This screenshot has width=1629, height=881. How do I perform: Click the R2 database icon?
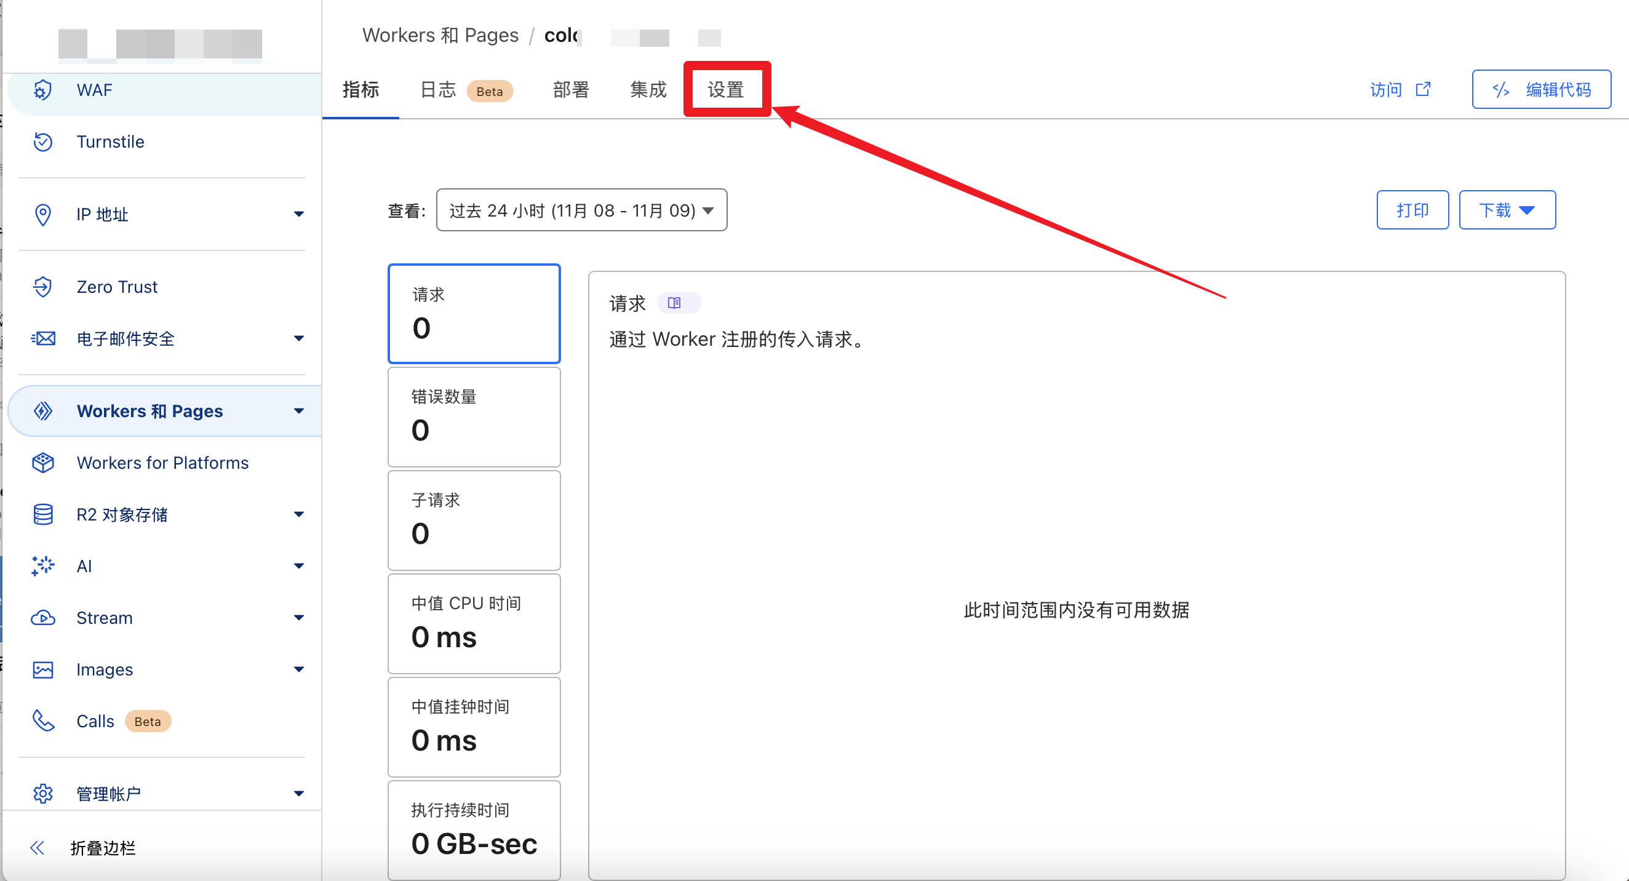pyautogui.click(x=42, y=514)
